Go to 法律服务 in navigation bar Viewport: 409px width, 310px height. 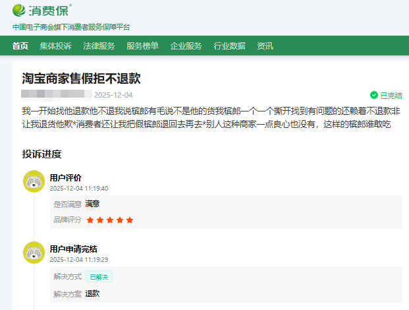pos(99,46)
